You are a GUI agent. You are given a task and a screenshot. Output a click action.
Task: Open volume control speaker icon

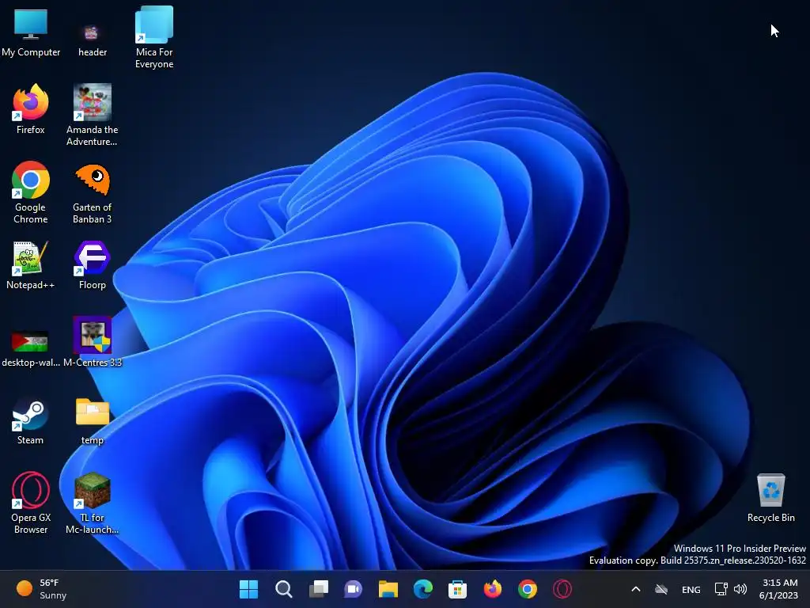click(x=740, y=589)
